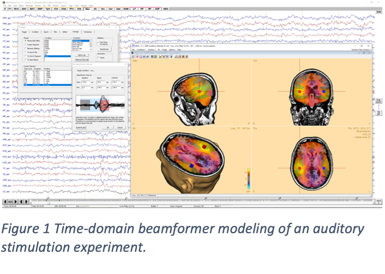385x274 pixels.
Task: Enable the Calc Noise Covariance checkbox
Action: point(98,43)
